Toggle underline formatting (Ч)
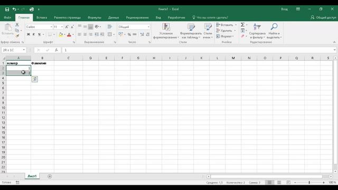This screenshot has width=338, height=190. (39, 34)
